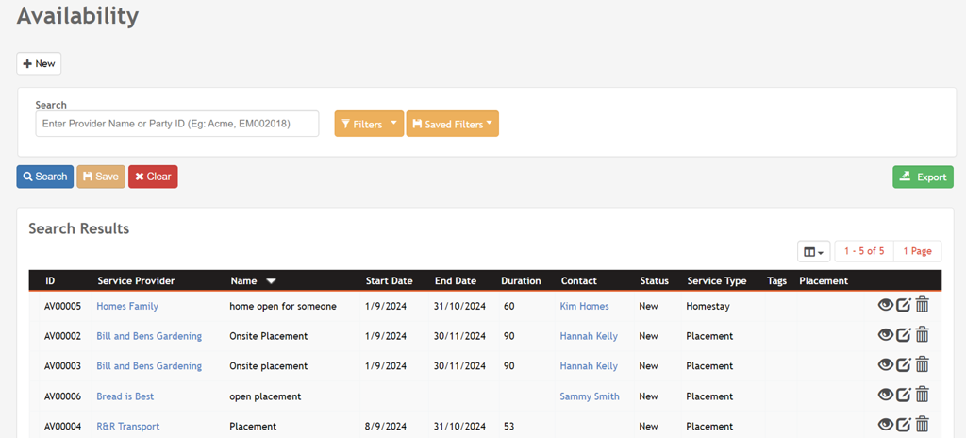Click the duration value 53
Image resolution: width=966 pixels, height=438 pixels.
(x=508, y=427)
